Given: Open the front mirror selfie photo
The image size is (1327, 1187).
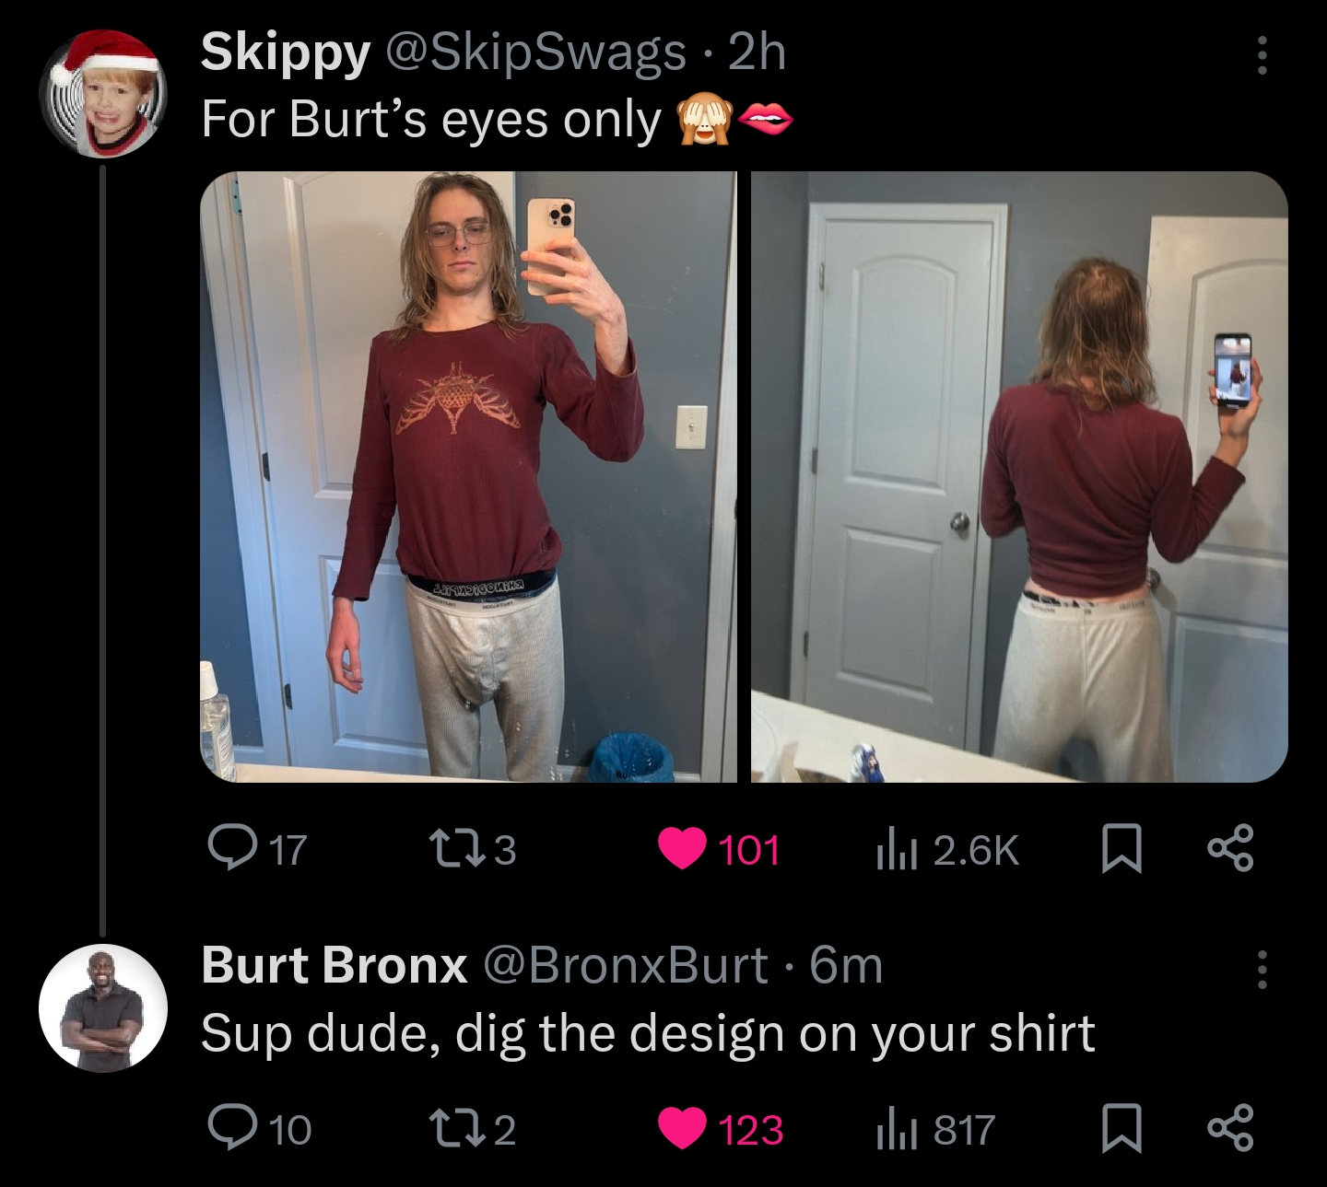Looking at the screenshot, I should pyautogui.click(x=468, y=476).
